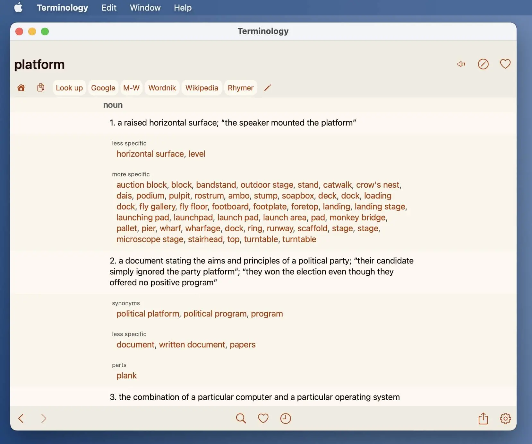
Task: Open the Terminology app menu
Action: (x=62, y=7)
